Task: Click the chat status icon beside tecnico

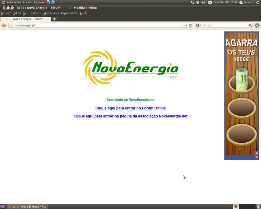Action: tap(241, 3)
